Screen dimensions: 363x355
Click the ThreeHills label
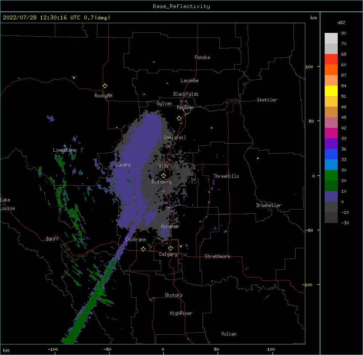[226, 176]
